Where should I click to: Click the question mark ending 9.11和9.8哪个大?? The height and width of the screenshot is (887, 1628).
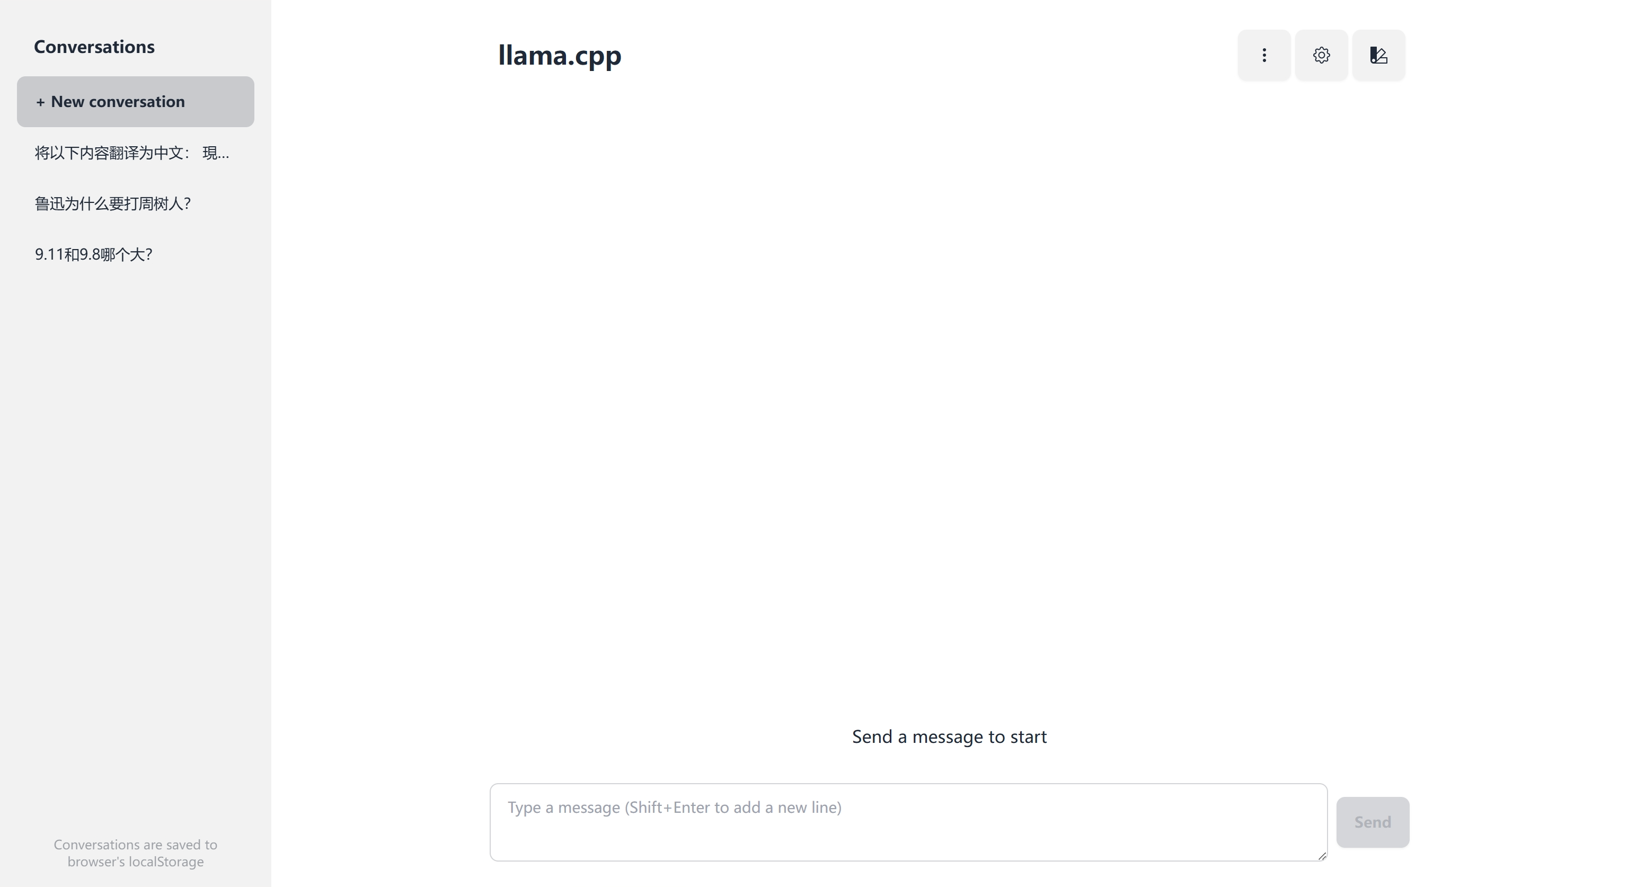(148, 254)
